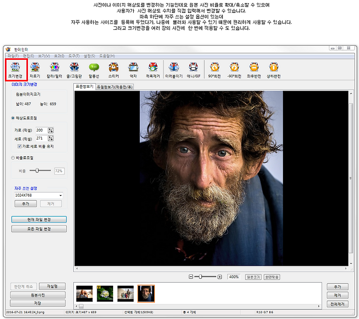Click the 화면맞춤 fit-to-screen button
Screen dimensions: 359x319
[x=272, y=277]
